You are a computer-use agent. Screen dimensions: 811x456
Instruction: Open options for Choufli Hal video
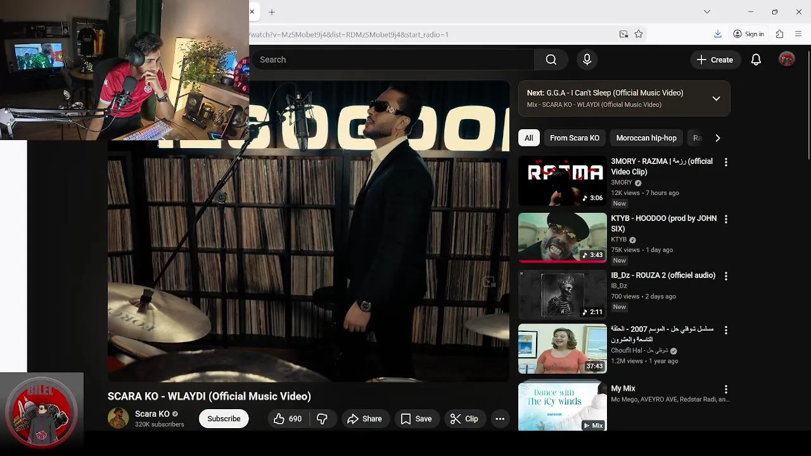click(x=726, y=331)
